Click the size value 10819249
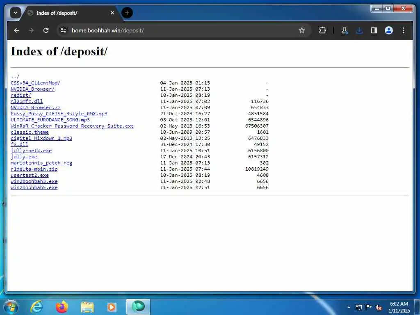Viewport: 420px width, 315px height. click(x=257, y=169)
